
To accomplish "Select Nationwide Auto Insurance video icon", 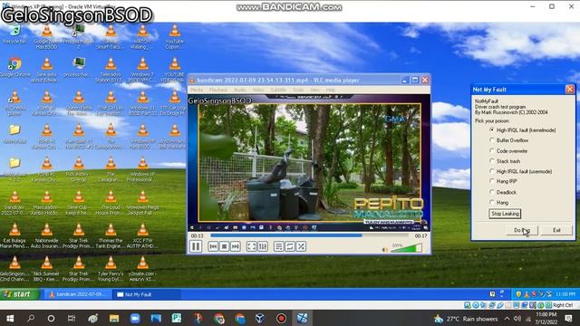I will click(46, 235).
